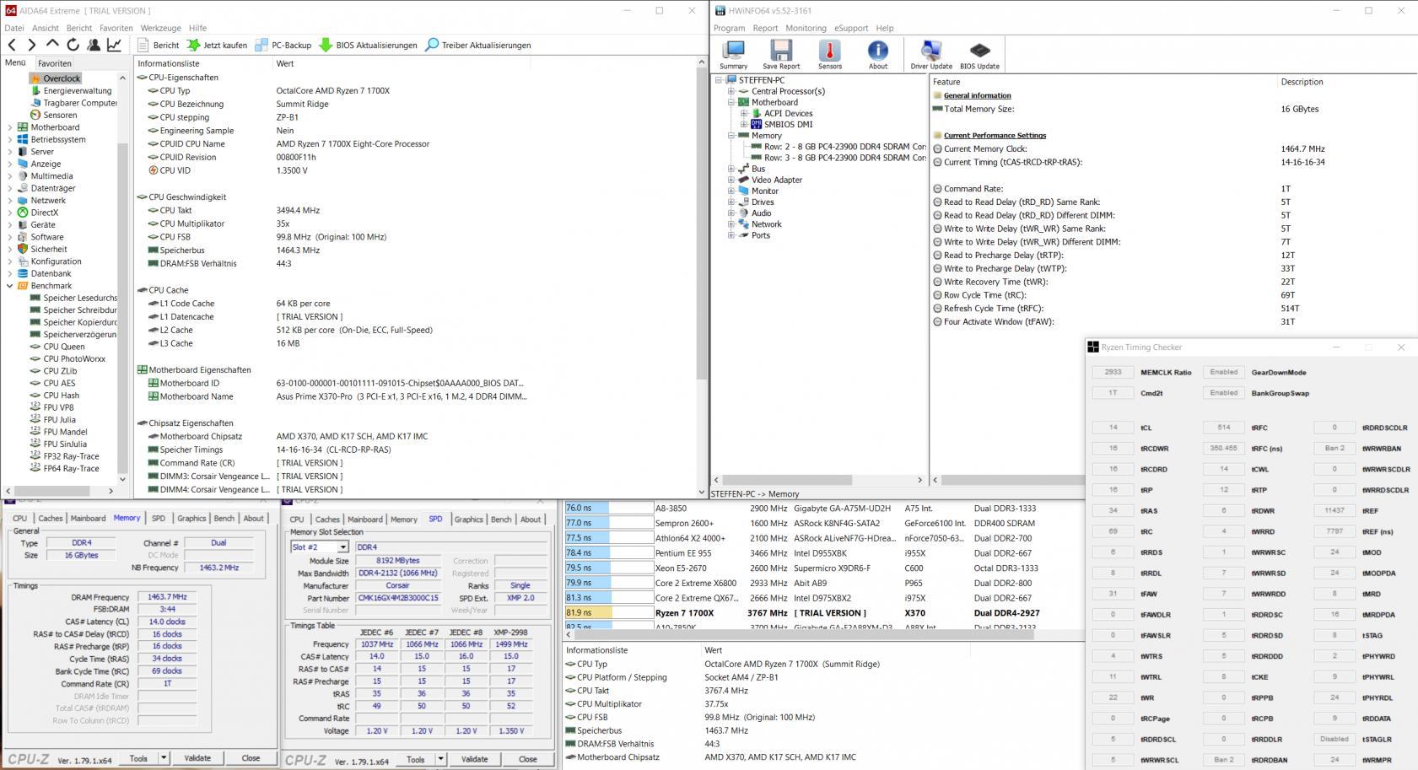Select 'Speicher Timings' row in AIDA64
This screenshot has height=770, width=1418.
(x=418, y=450)
